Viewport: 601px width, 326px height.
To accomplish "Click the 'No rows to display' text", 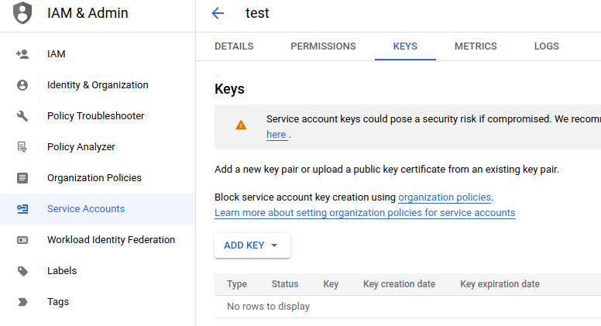I will (268, 307).
